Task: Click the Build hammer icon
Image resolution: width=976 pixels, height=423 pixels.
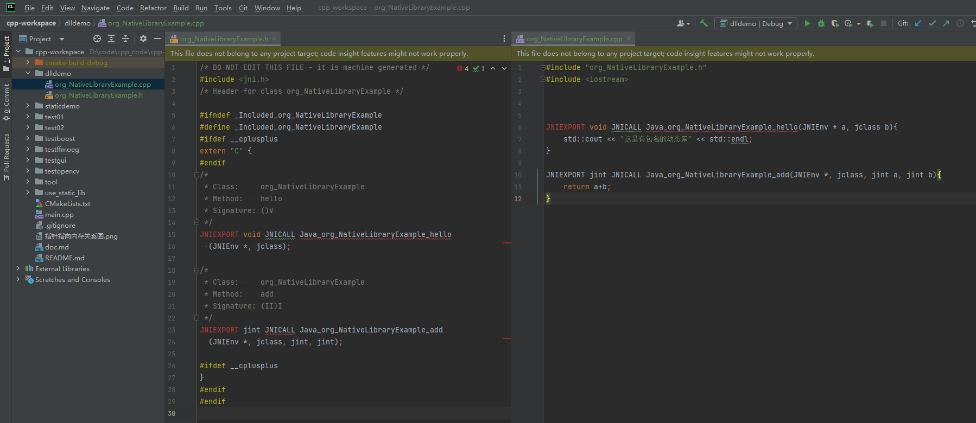Action: pyautogui.click(x=704, y=23)
